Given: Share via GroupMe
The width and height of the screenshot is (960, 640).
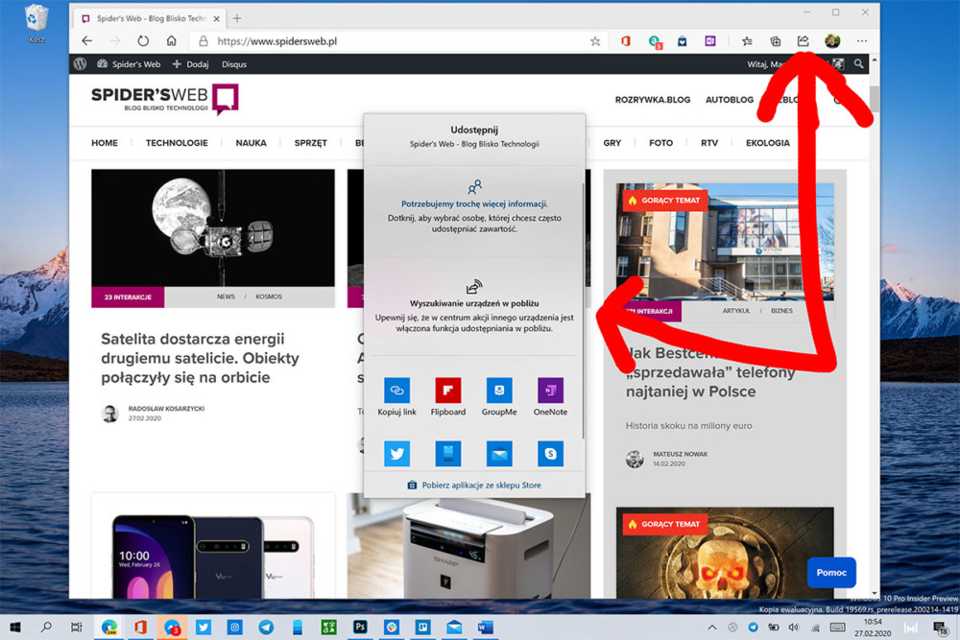Looking at the screenshot, I should click(x=499, y=397).
